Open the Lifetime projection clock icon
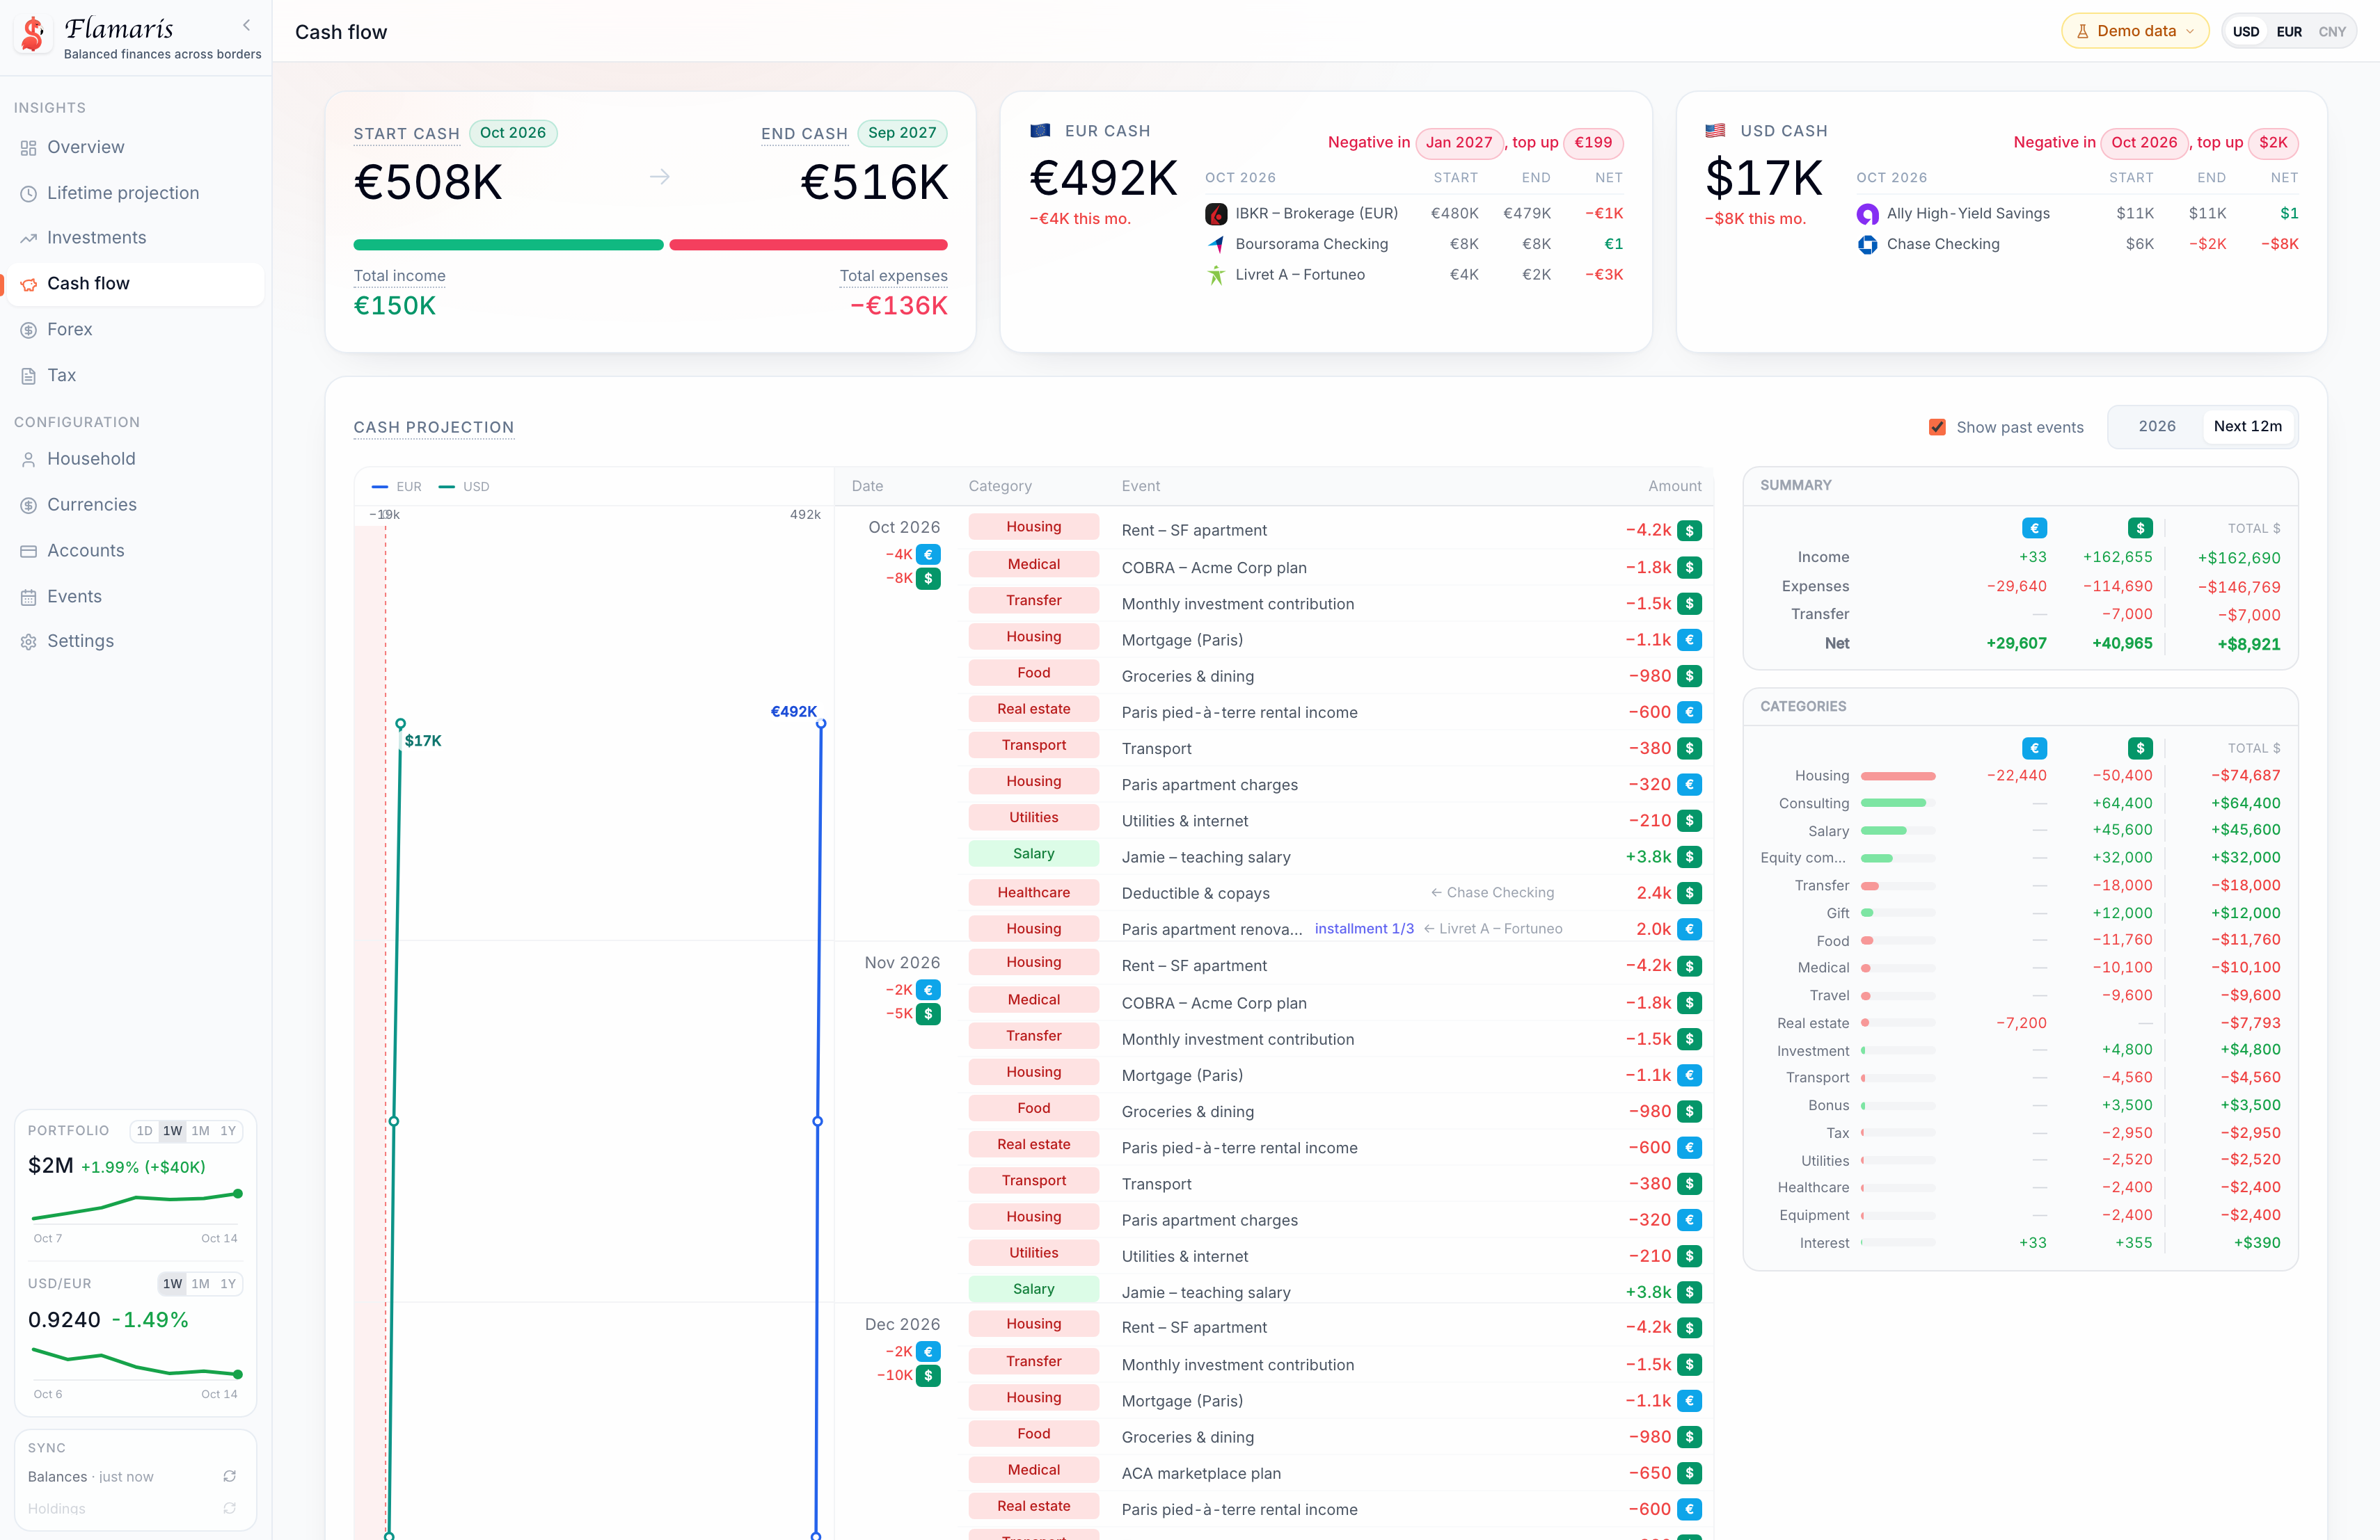 (28, 194)
